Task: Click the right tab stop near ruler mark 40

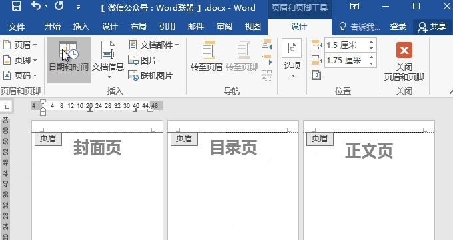Action: (135, 110)
